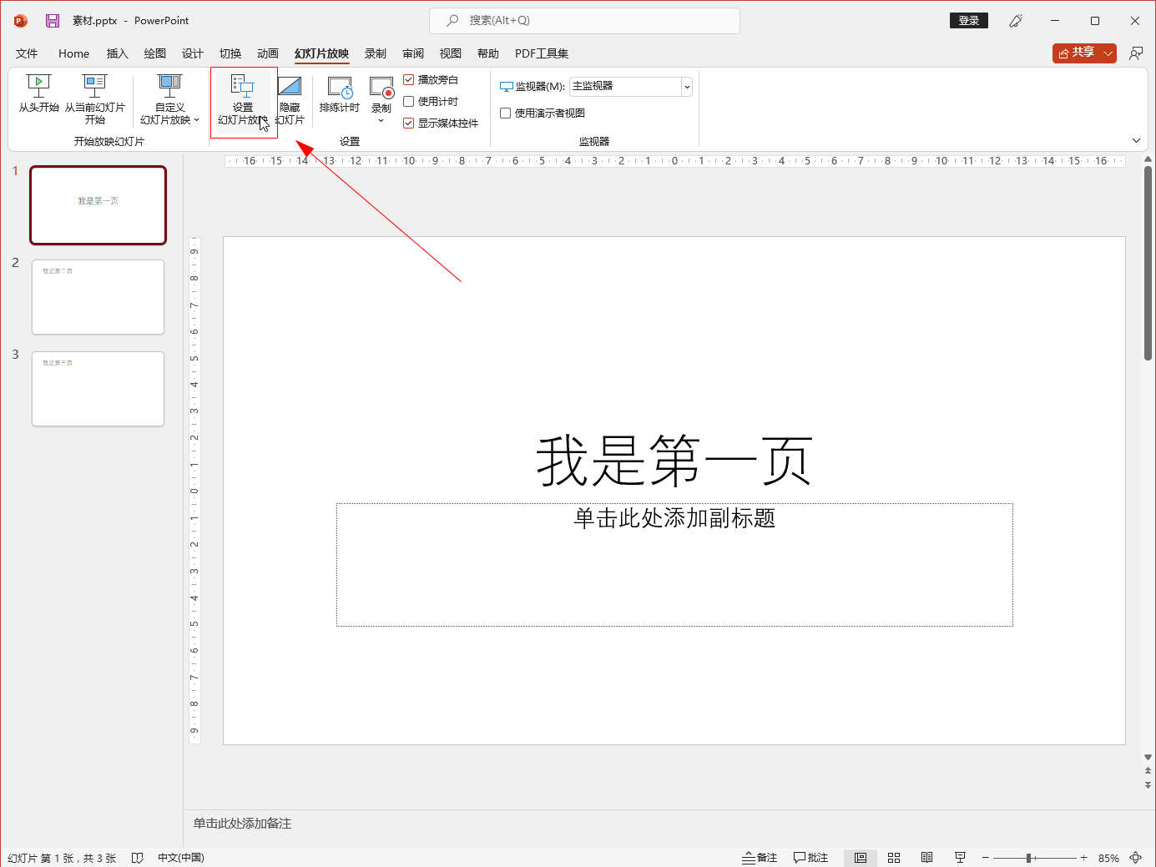Click the vertical scrollbar of the slide area
This screenshot has width=1156, height=867.
pos(1148,263)
